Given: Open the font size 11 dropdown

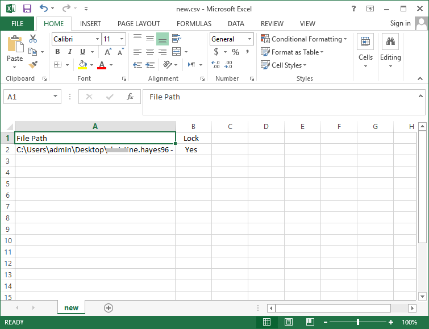Looking at the screenshot, I should click(x=122, y=39).
